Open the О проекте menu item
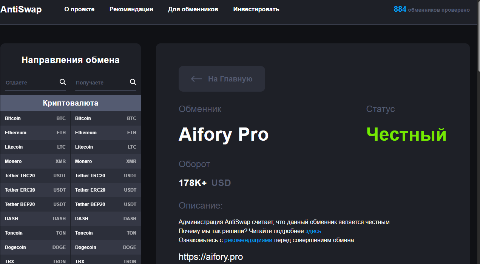The height and width of the screenshot is (264, 480). pyautogui.click(x=79, y=9)
